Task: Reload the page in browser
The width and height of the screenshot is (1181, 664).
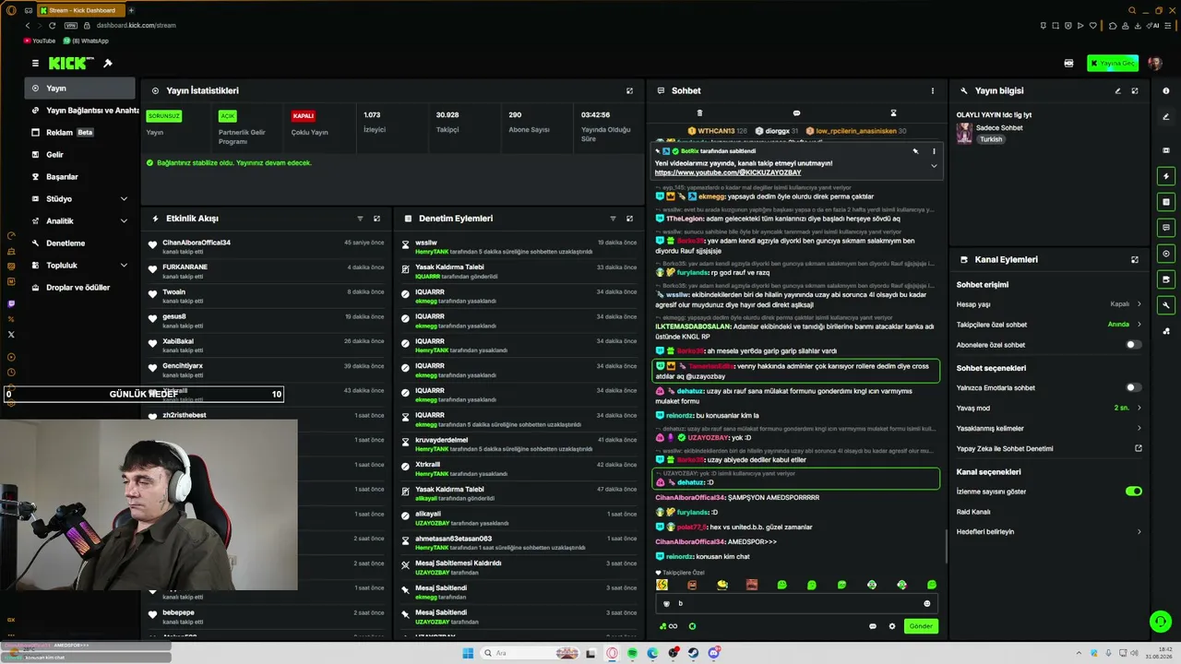Action: click(x=54, y=26)
